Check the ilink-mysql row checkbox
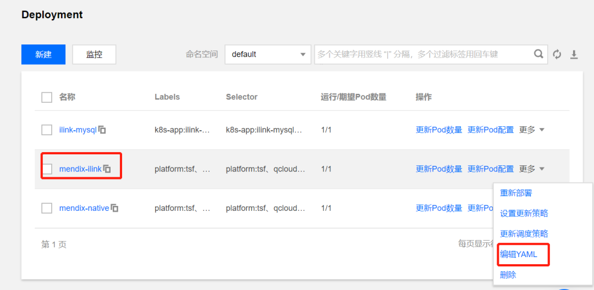Viewport: 594px width, 290px height. (47, 130)
